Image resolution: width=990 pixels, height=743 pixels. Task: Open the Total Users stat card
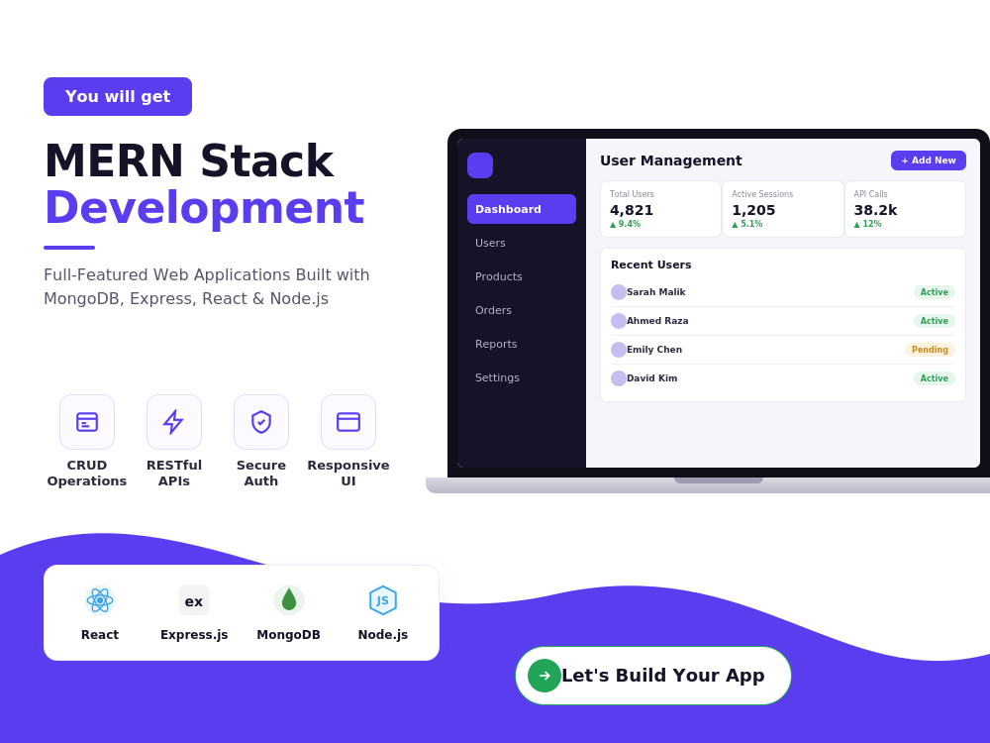click(660, 209)
